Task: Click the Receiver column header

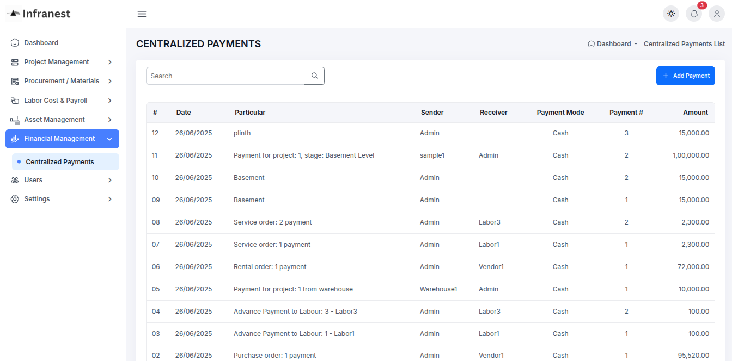Action: click(493, 113)
